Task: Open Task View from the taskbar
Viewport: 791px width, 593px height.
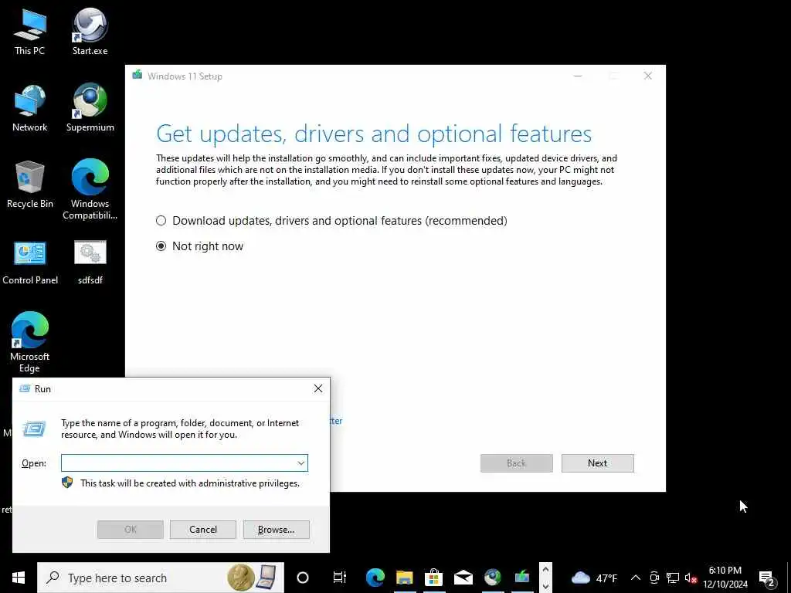Action: pos(340,578)
